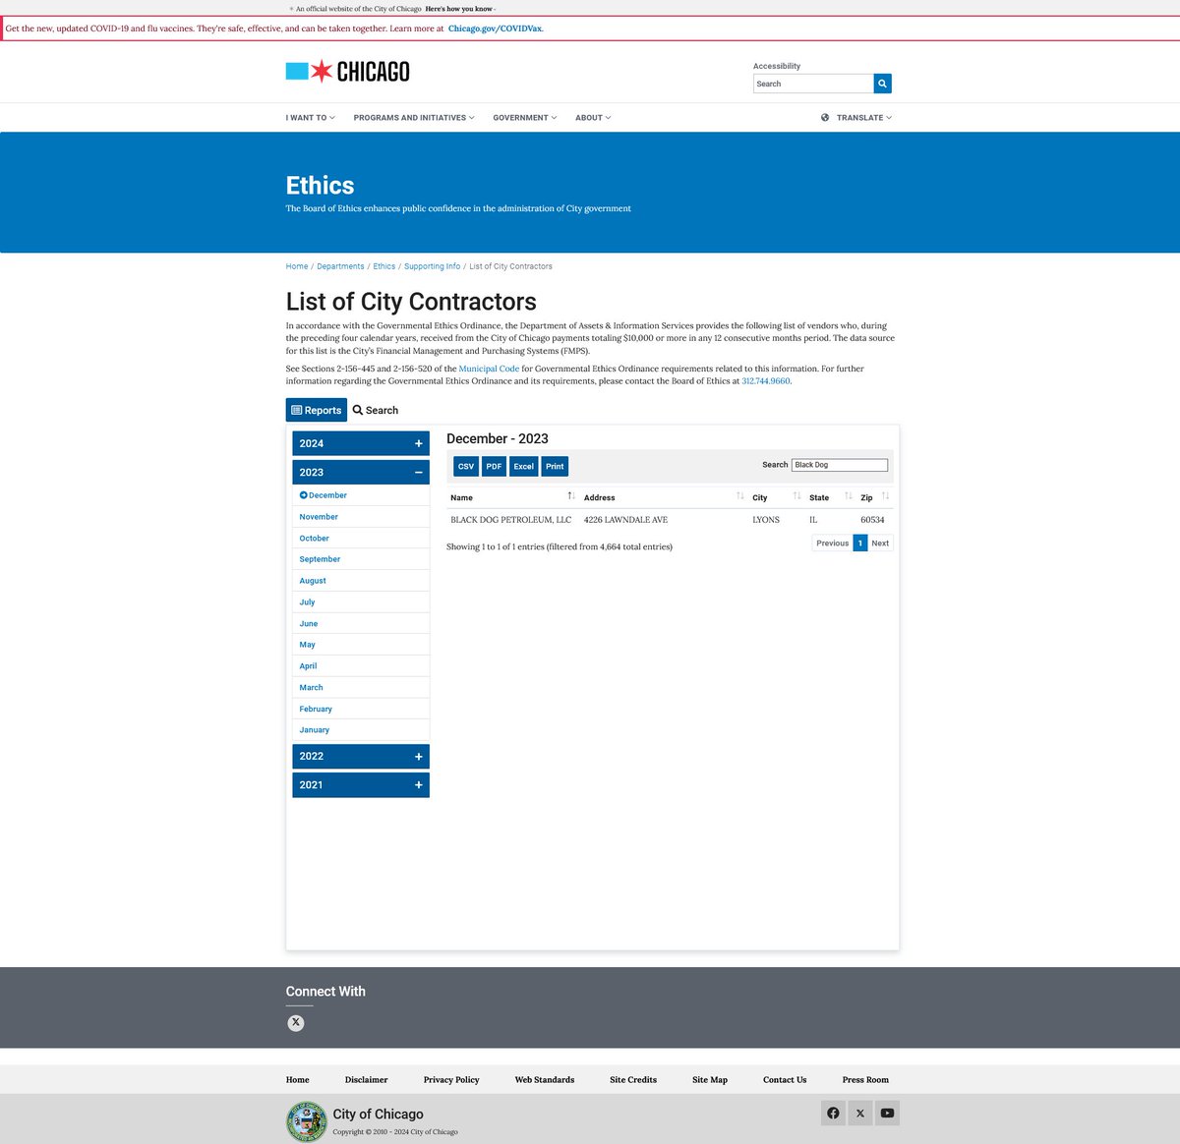Open Programs and Initiatives menu

414,117
